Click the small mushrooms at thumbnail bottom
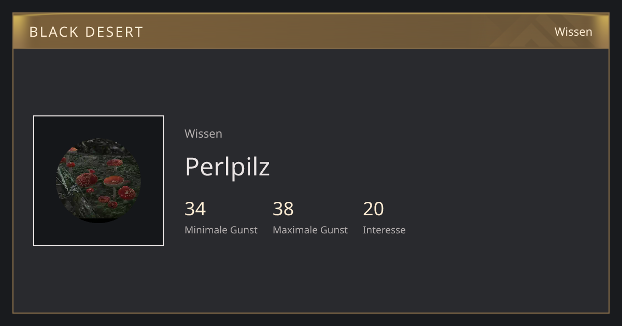622x326 pixels. tap(108, 201)
